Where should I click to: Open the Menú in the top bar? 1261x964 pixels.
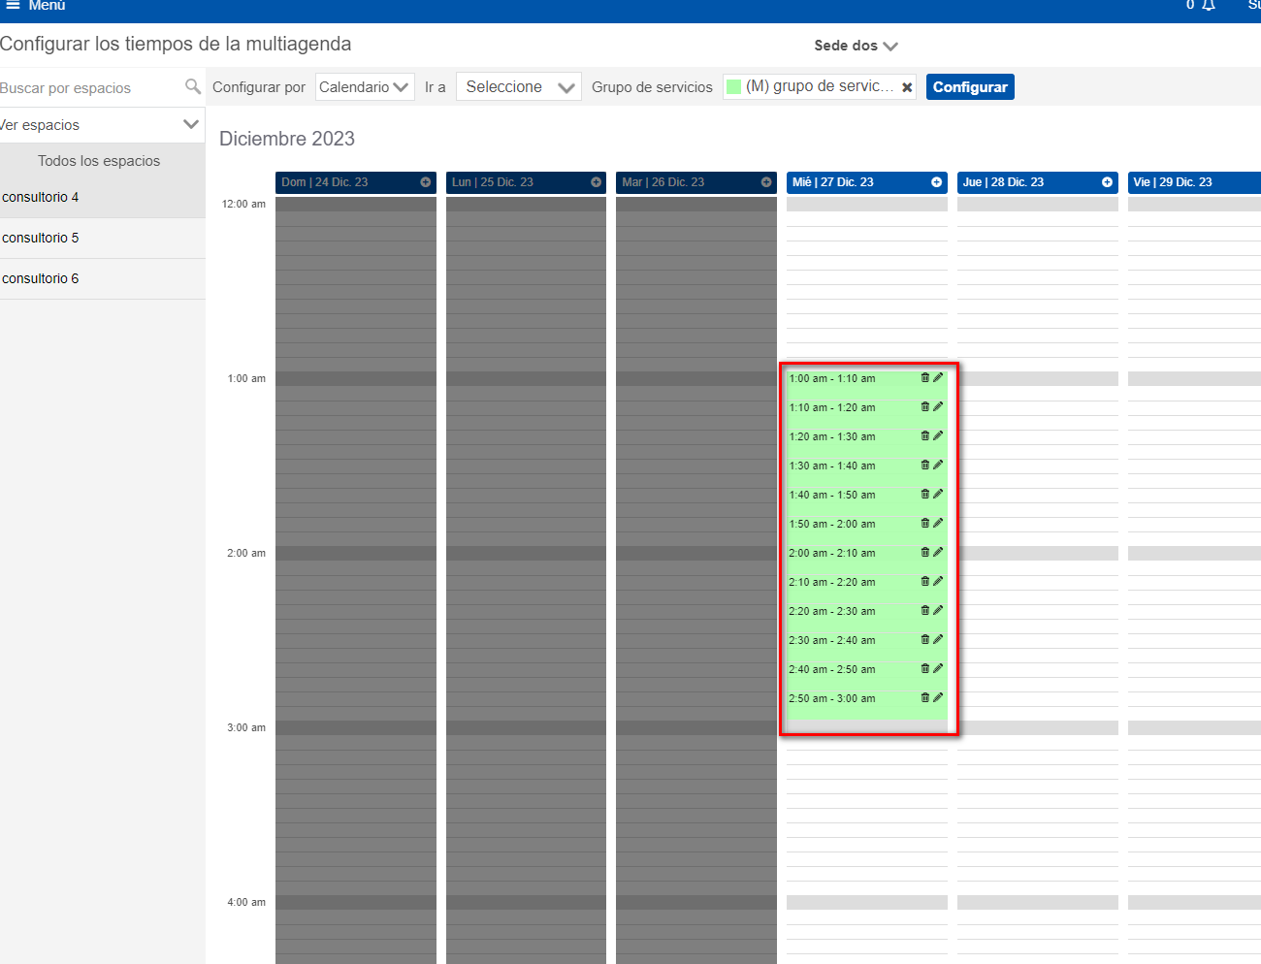(x=33, y=6)
